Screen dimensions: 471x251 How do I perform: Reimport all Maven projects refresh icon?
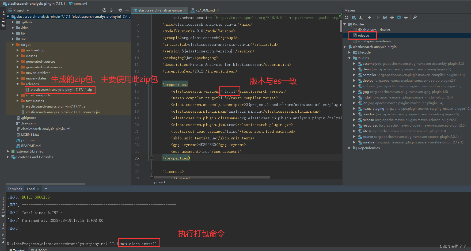347,17
